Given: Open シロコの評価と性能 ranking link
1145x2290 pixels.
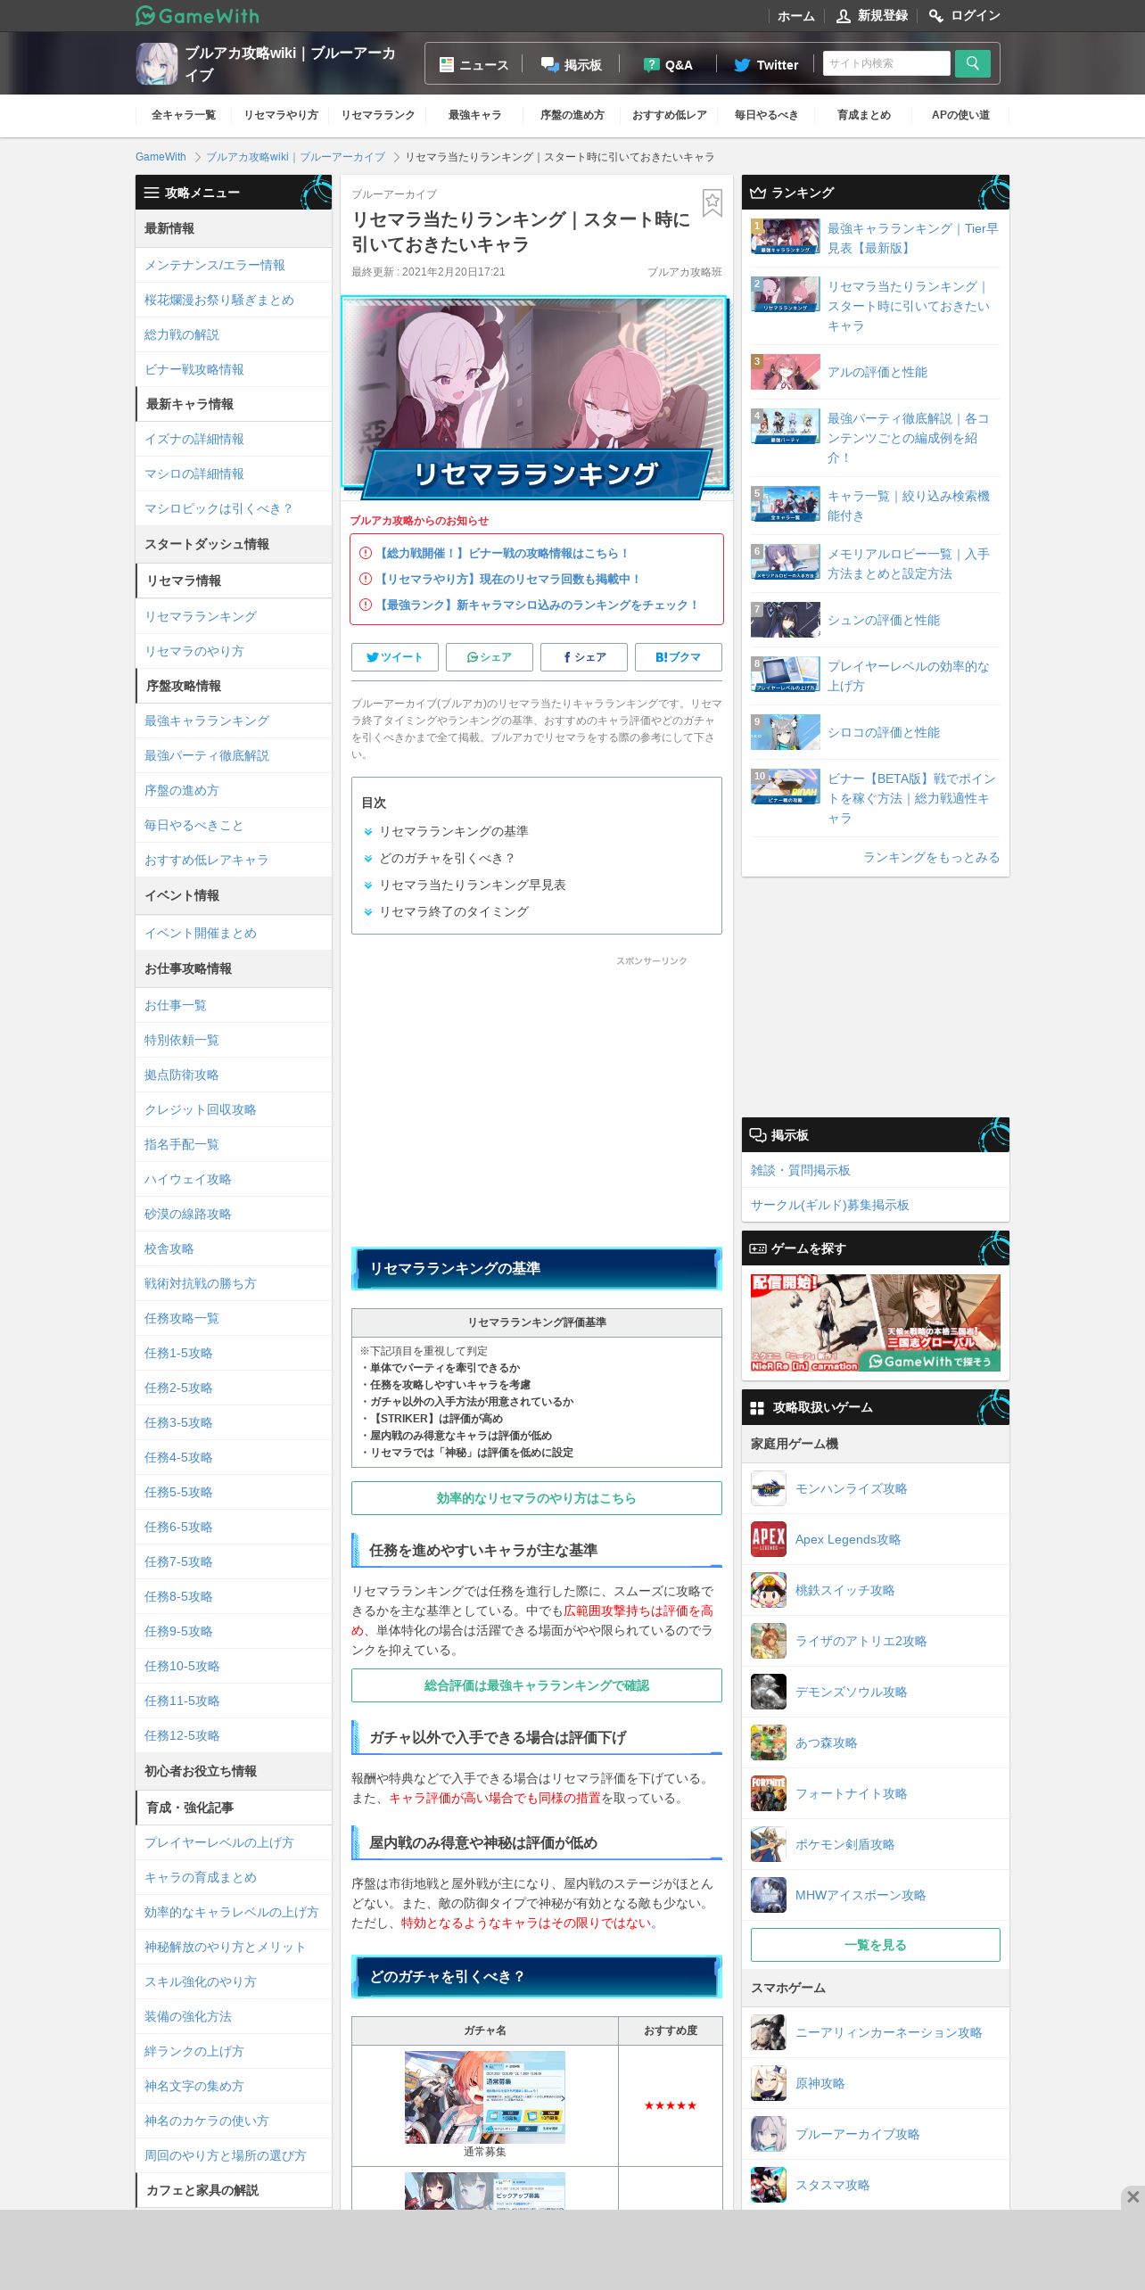Looking at the screenshot, I should coord(884,732).
